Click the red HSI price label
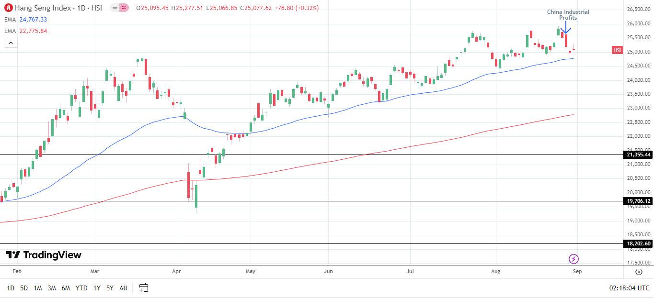 [x=617, y=50]
